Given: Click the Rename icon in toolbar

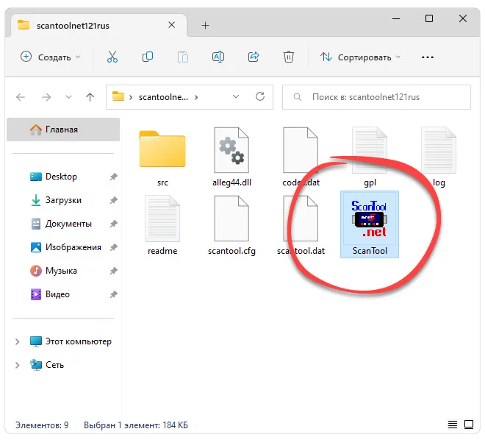Looking at the screenshot, I should pos(218,57).
